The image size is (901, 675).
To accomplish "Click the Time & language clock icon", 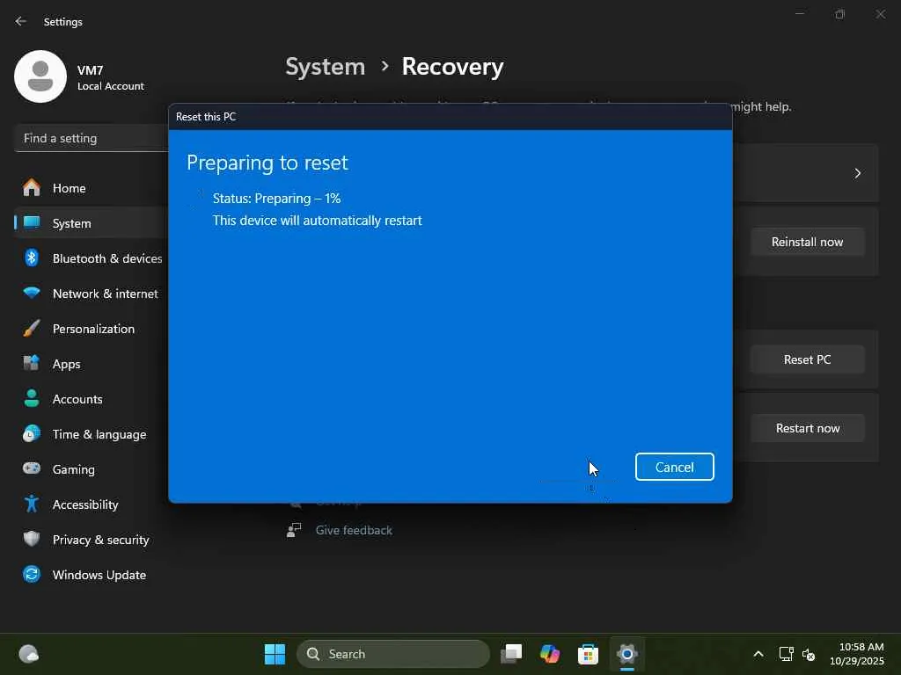I will (x=32, y=433).
